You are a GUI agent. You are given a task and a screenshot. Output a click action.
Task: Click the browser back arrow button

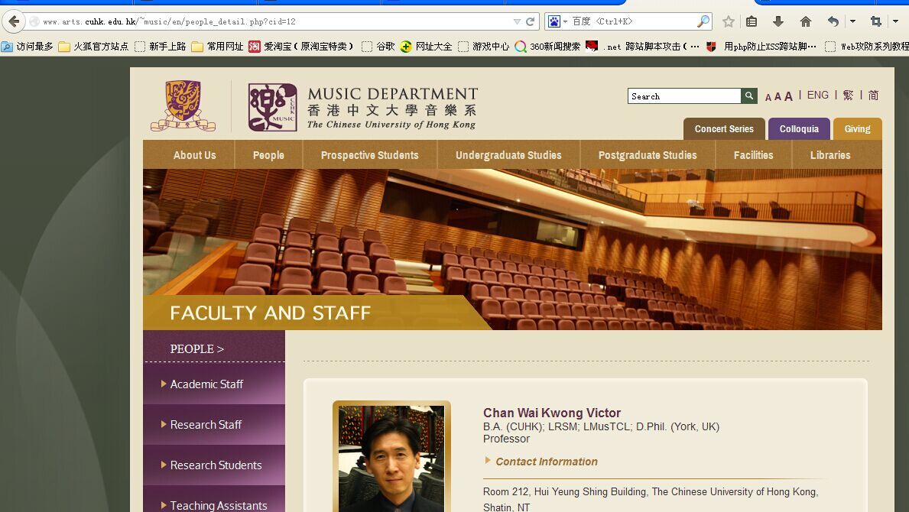coord(13,22)
